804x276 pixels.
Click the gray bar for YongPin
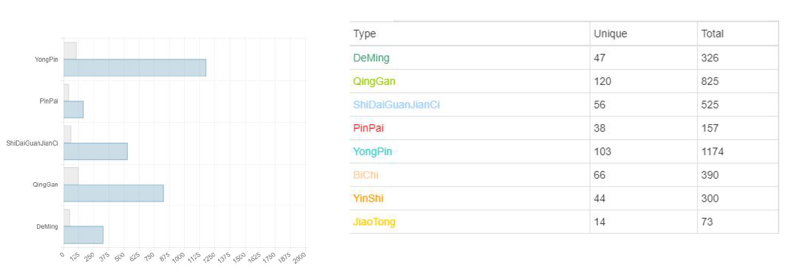tap(70, 51)
